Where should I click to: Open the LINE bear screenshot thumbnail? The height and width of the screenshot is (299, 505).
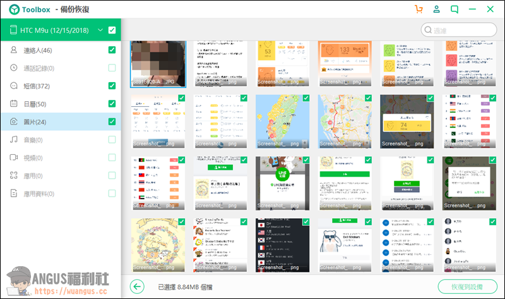point(282,183)
